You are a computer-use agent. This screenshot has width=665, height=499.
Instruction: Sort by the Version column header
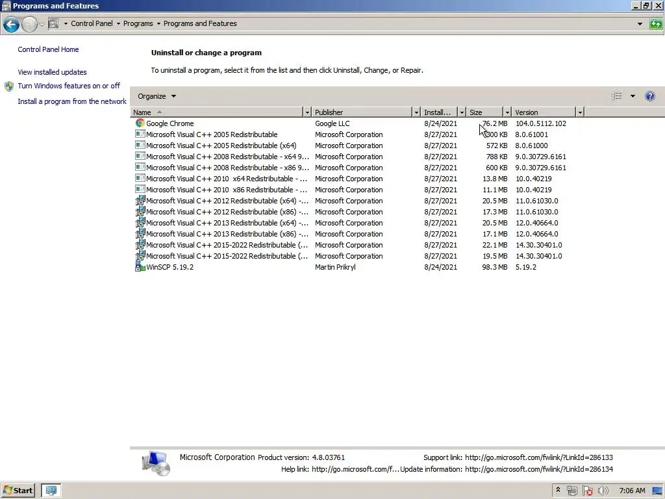[544, 112]
